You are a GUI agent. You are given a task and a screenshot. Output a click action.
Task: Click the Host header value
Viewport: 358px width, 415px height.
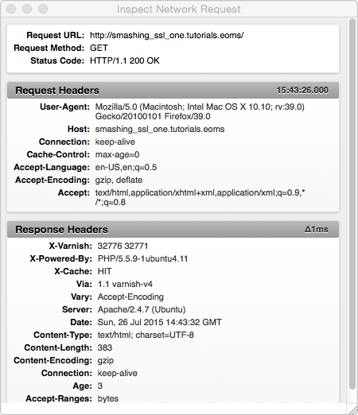click(x=160, y=129)
